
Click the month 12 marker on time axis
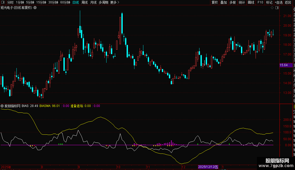point(184,167)
